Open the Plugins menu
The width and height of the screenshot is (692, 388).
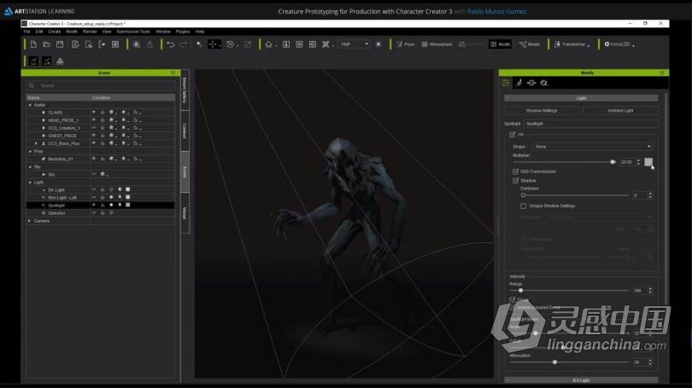point(183,32)
